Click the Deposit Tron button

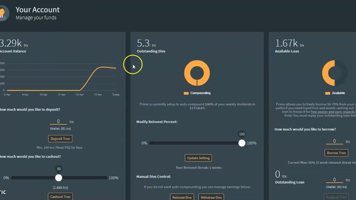60,139
